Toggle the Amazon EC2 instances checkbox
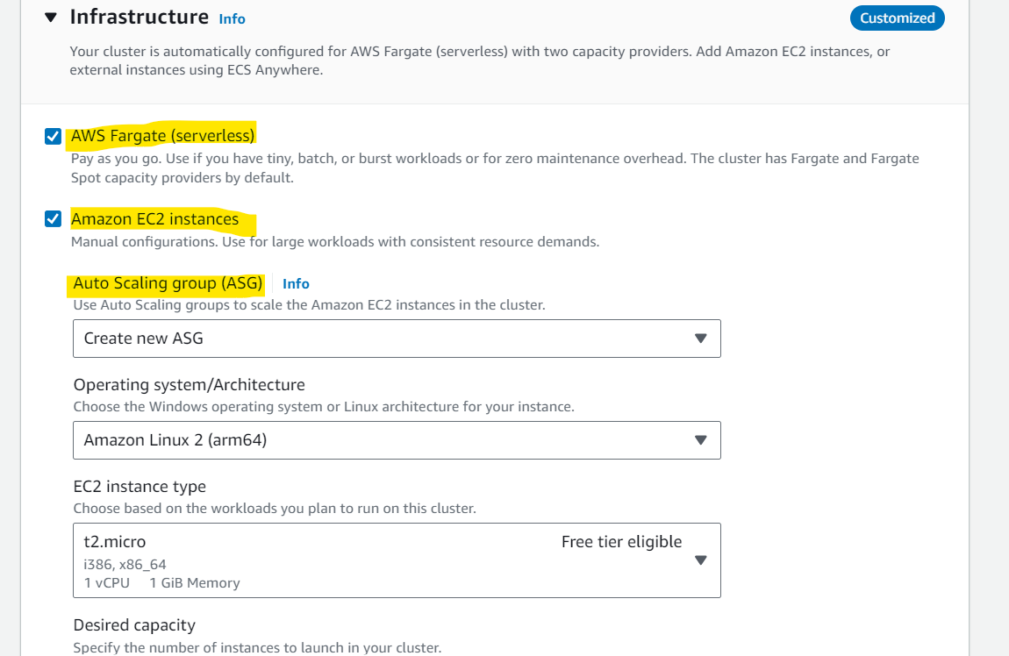 point(53,219)
